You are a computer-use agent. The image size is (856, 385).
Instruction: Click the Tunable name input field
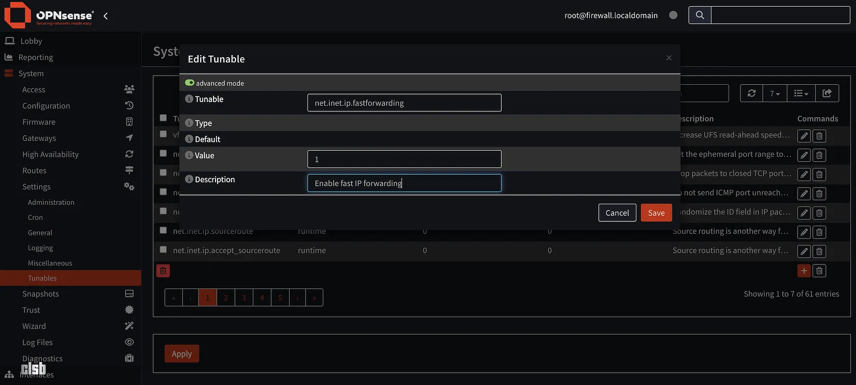404,103
